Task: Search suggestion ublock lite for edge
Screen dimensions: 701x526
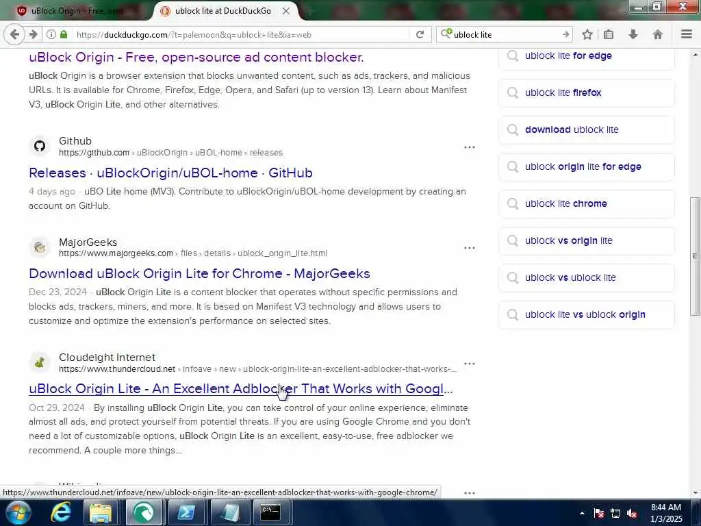Action: coord(587,56)
